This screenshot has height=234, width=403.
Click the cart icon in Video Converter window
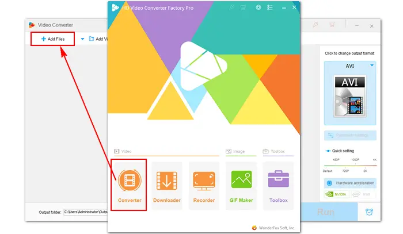332,25
